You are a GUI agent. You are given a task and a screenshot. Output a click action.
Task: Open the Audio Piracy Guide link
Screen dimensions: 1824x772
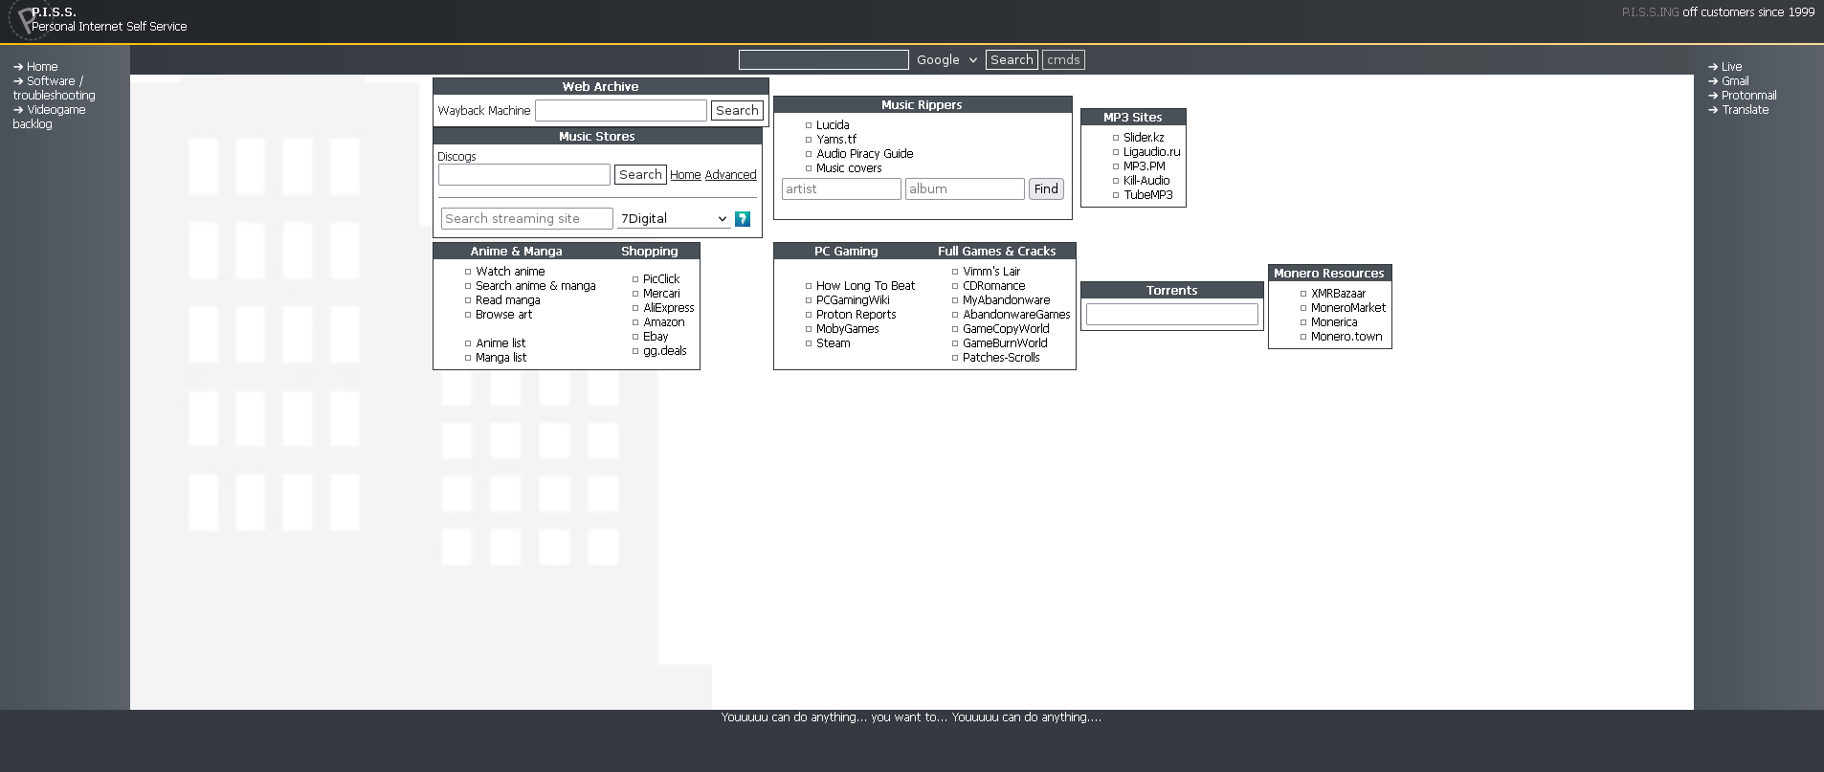(x=864, y=154)
